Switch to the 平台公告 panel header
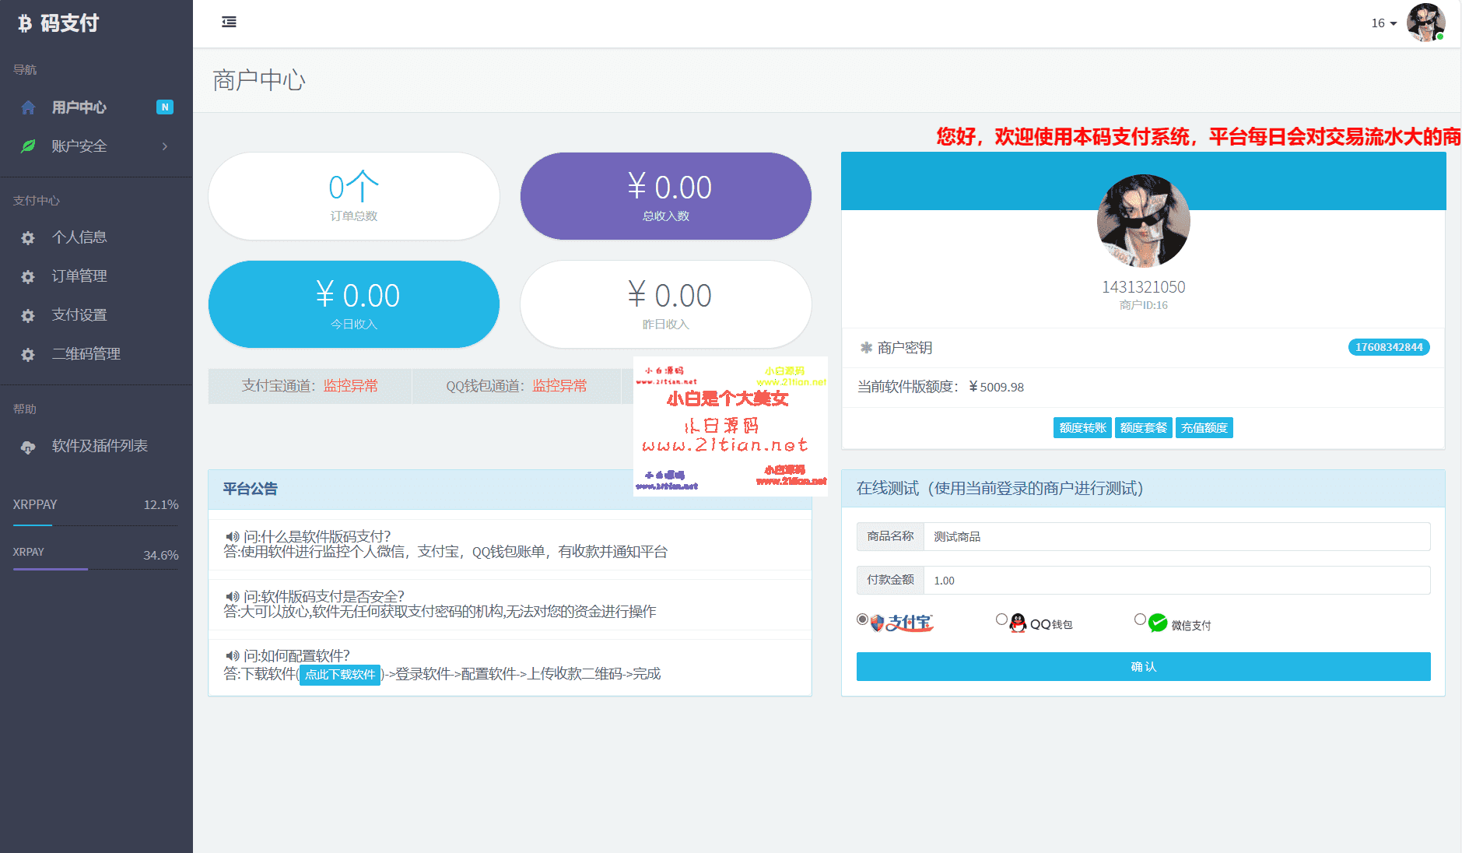This screenshot has height=853, width=1462. 250,489
